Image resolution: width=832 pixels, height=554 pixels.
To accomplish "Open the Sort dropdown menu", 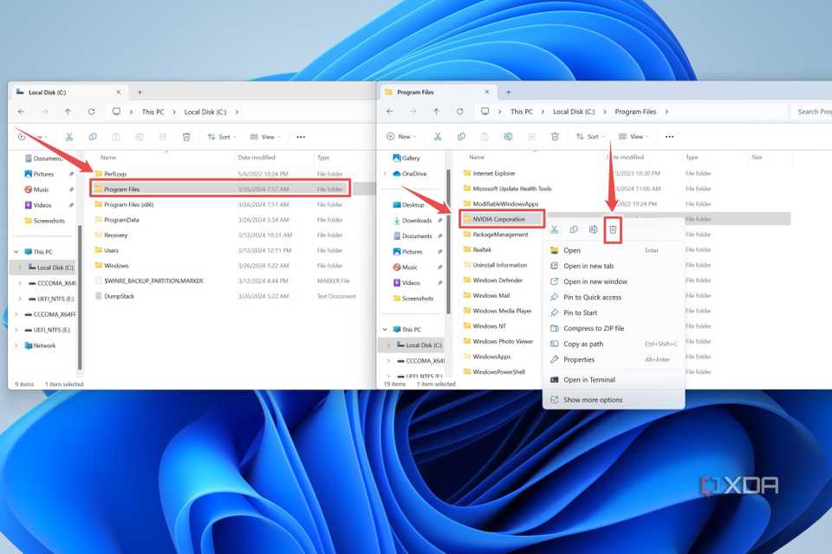I will [590, 136].
